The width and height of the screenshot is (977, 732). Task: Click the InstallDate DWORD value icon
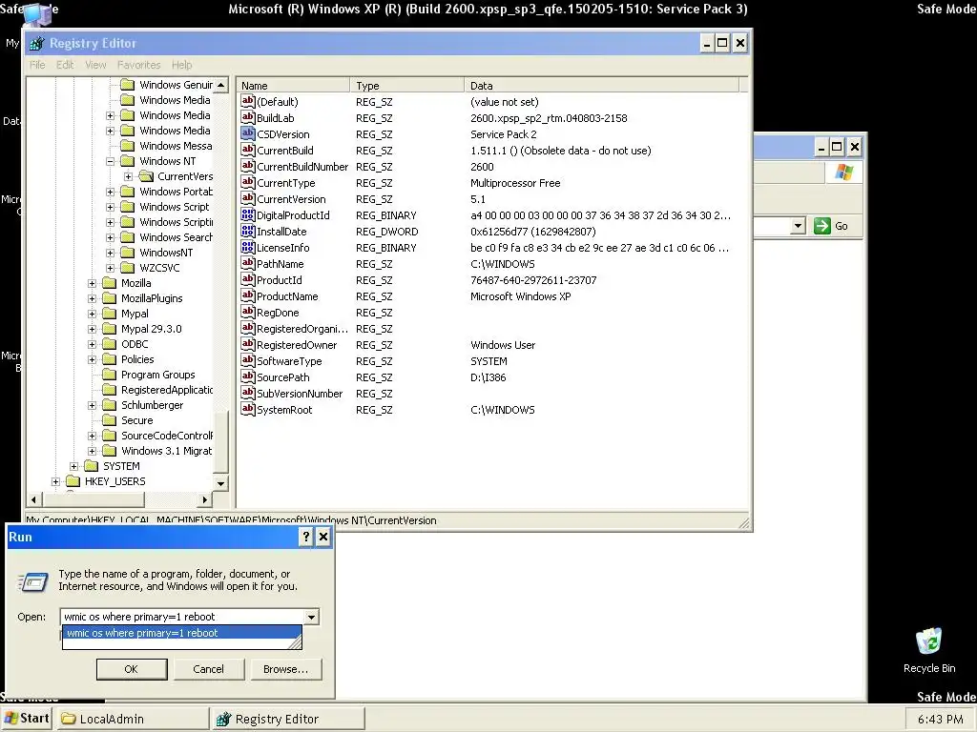[x=248, y=231]
